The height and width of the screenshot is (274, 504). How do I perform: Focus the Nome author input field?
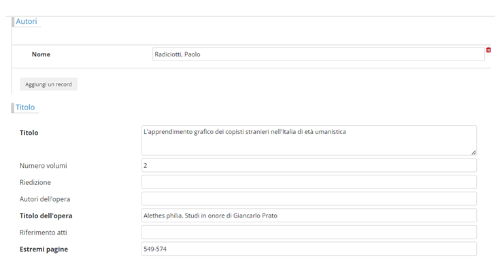(x=318, y=54)
